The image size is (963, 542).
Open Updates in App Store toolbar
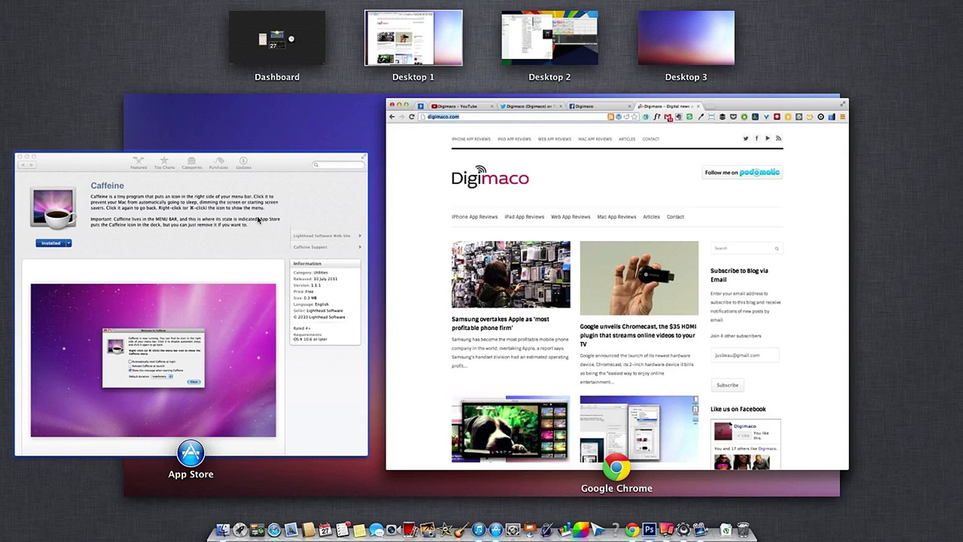pyautogui.click(x=244, y=163)
